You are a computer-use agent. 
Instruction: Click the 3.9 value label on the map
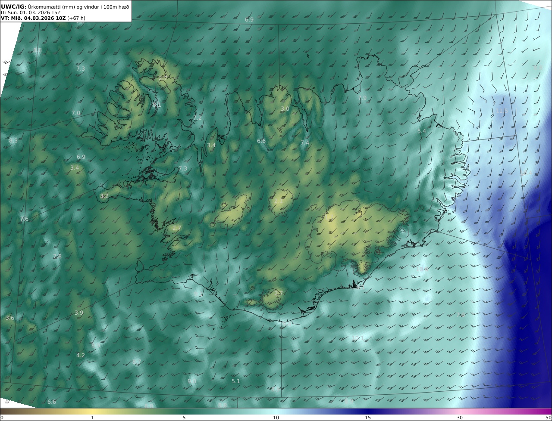tap(79, 313)
